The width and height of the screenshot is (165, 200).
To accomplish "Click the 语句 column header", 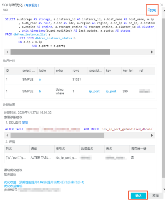I will pos(42,149).
